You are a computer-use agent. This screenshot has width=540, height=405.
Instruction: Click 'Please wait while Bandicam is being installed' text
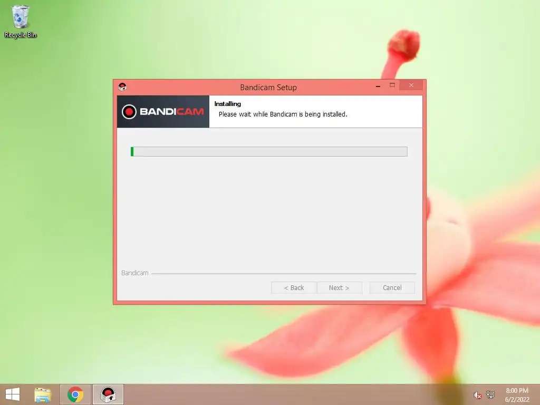(283, 114)
